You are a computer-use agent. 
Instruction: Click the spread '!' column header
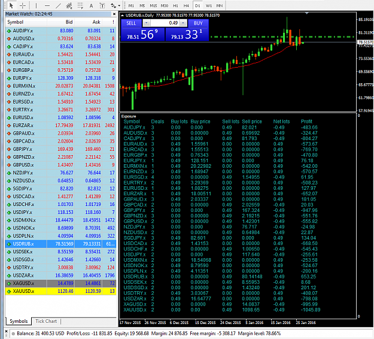pos(110,22)
